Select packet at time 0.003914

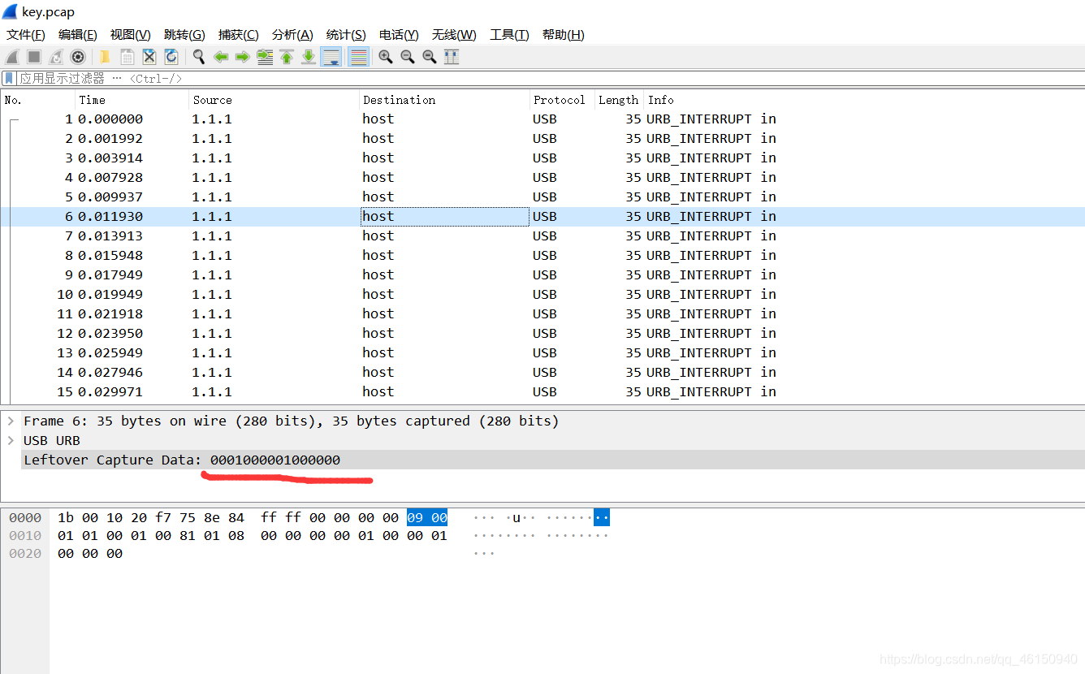pyautogui.click(x=542, y=158)
